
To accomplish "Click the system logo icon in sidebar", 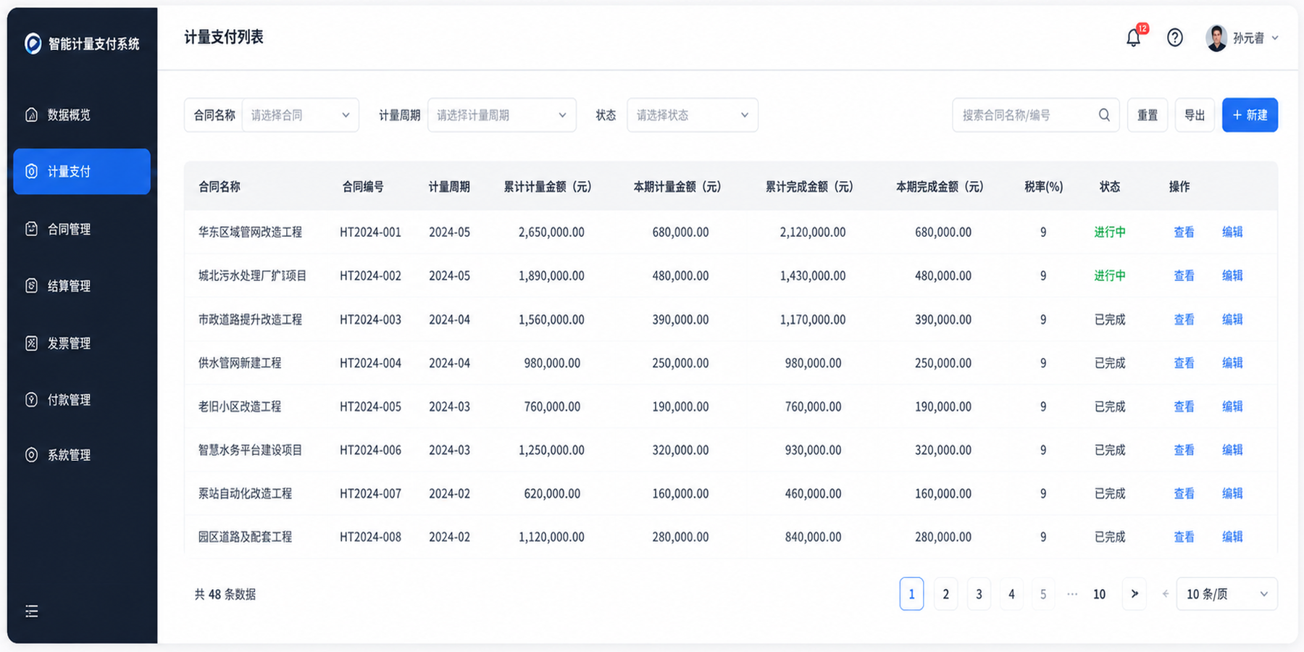I will (33, 43).
